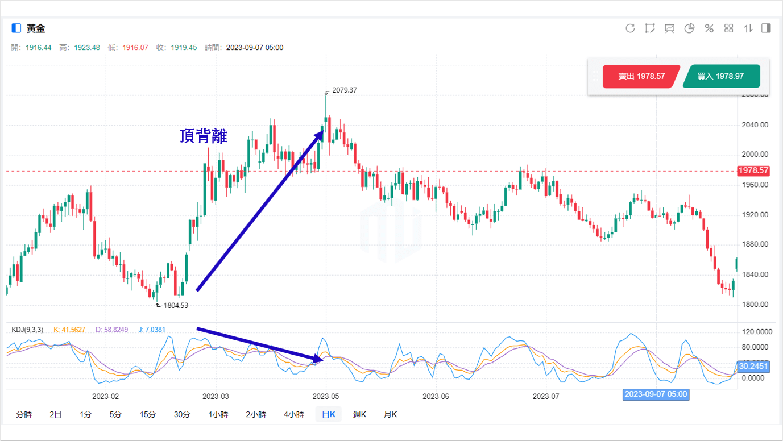The height and width of the screenshot is (441, 783).
Task: Open the chart indicators presentation icon
Action: coord(670,28)
